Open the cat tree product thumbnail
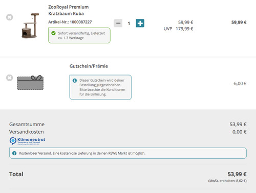Image resolution: width=256 pixels, height=193 pixels. 30,26
